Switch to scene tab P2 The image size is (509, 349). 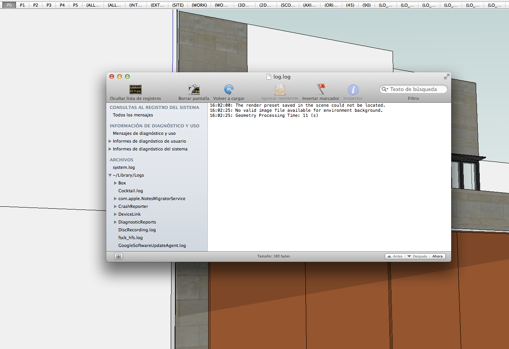[x=36, y=5]
